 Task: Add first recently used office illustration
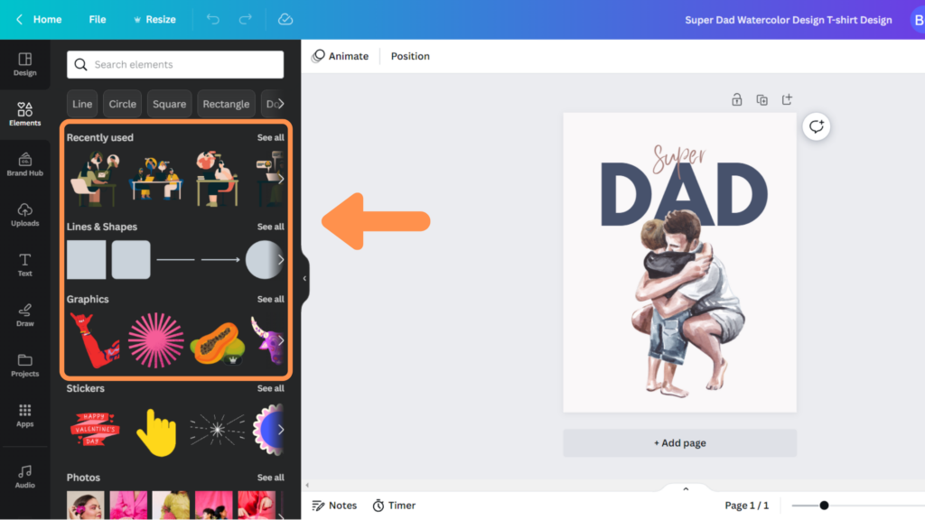95,179
